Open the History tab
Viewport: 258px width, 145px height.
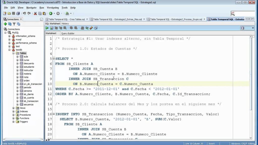coord(65,24)
